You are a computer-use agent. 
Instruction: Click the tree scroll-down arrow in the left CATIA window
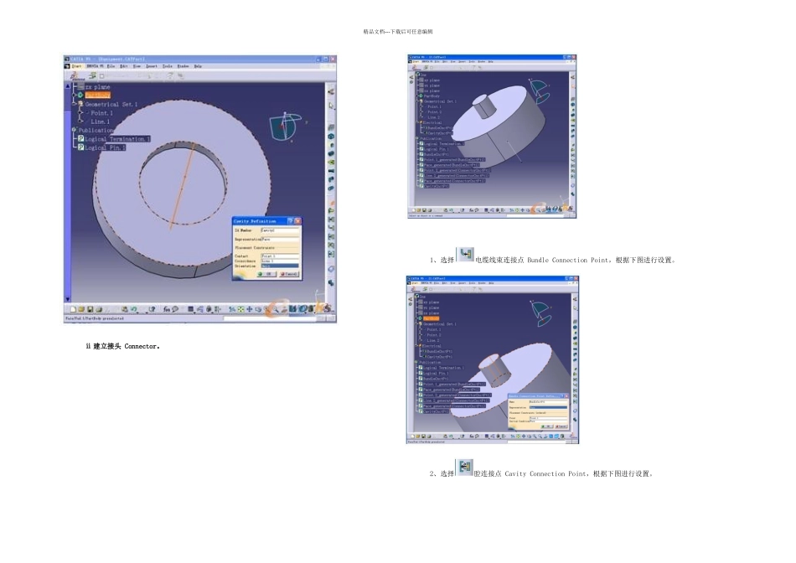coord(68,299)
